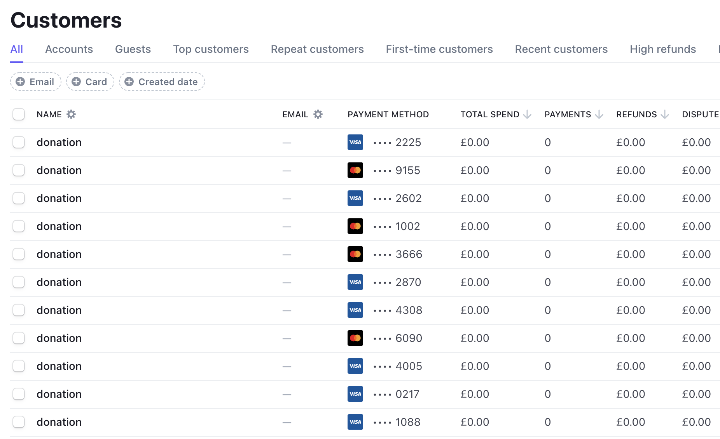Viewport: 720px width, 439px height.
Task: Click the plus icon on Email filter
Action: point(20,82)
